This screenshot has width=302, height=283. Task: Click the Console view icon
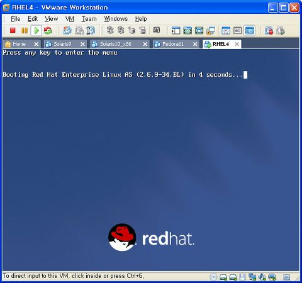point(249,31)
